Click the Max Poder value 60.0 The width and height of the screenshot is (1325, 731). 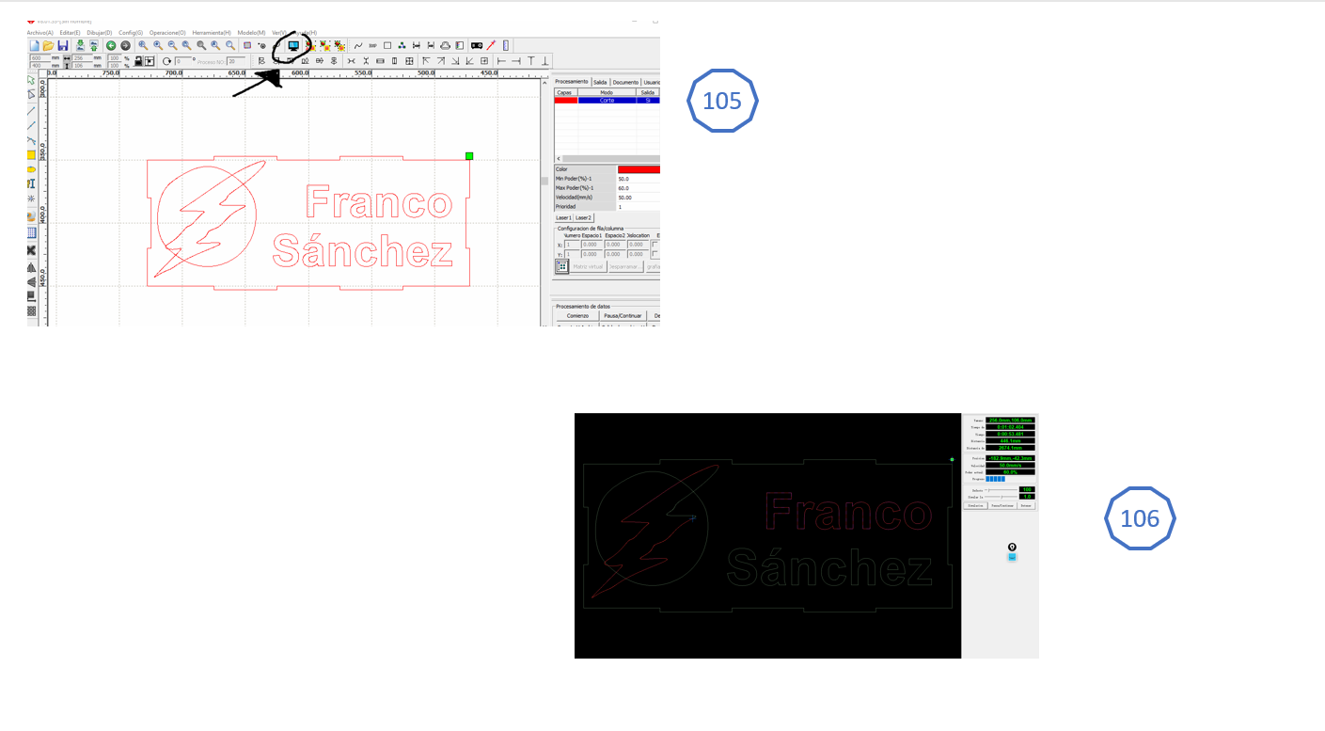click(639, 188)
